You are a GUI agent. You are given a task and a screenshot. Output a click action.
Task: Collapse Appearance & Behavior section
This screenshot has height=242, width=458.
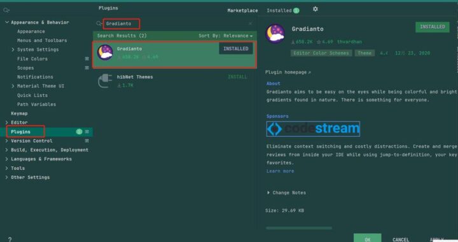click(7, 22)
